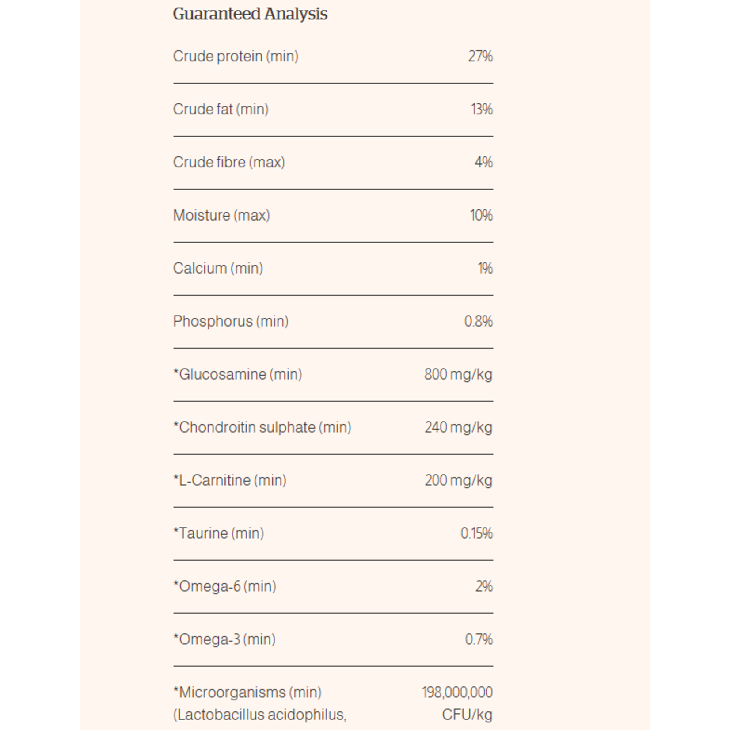
Task: Click the Guaranteed Analysis heading
Action: (x=250, y=14)
